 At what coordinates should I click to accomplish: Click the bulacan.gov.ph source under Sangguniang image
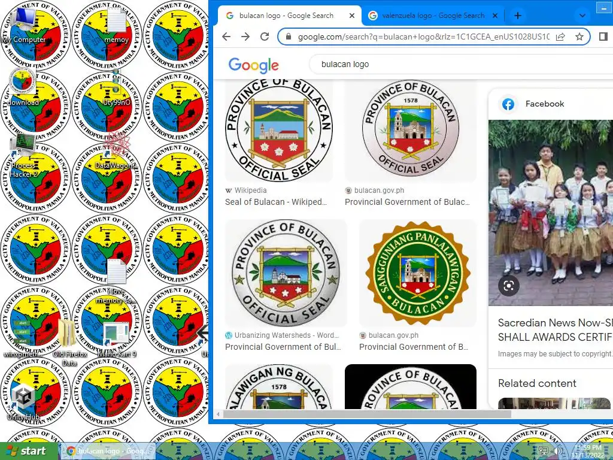click(393, 335)
